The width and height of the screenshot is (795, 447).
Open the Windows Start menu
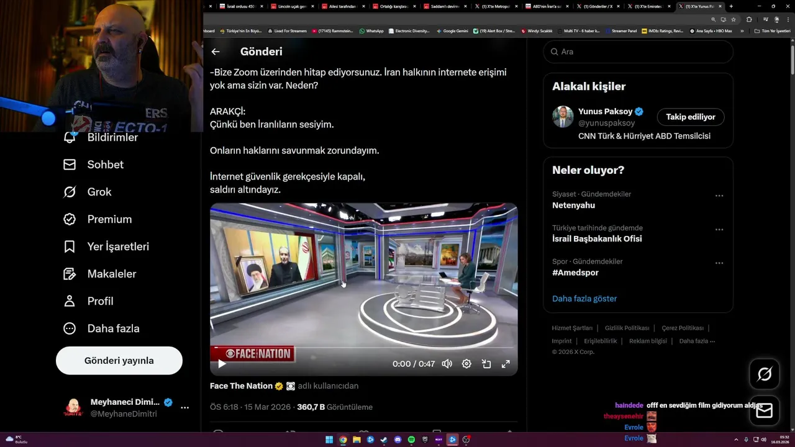329,440
